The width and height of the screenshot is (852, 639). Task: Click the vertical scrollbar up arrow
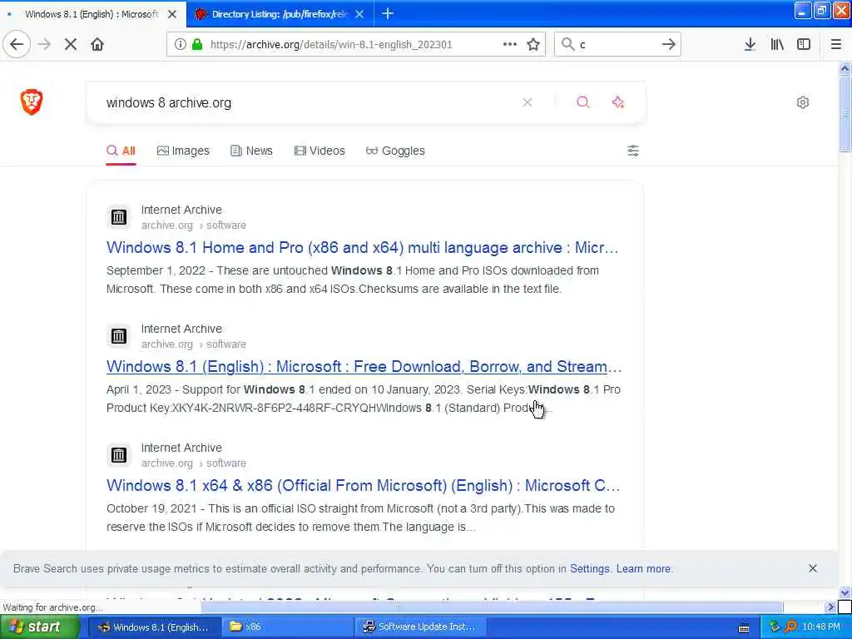(x=845, y=68)
